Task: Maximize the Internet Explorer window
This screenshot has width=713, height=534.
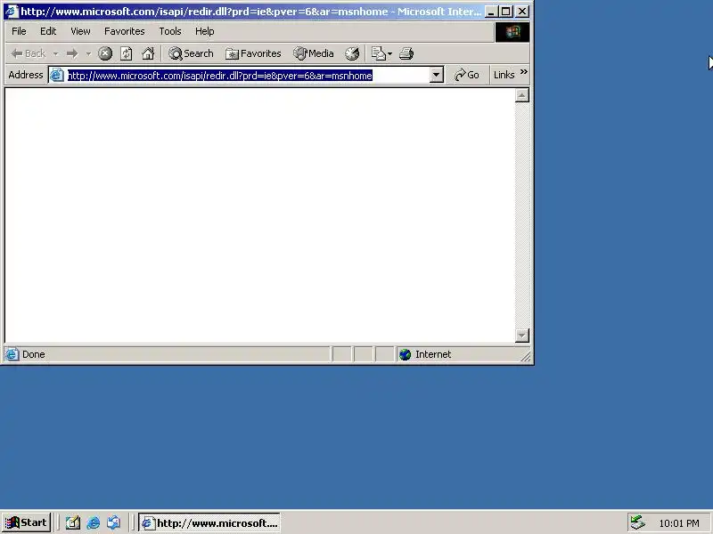Action: pyautogui.click(x=505, y=12)
